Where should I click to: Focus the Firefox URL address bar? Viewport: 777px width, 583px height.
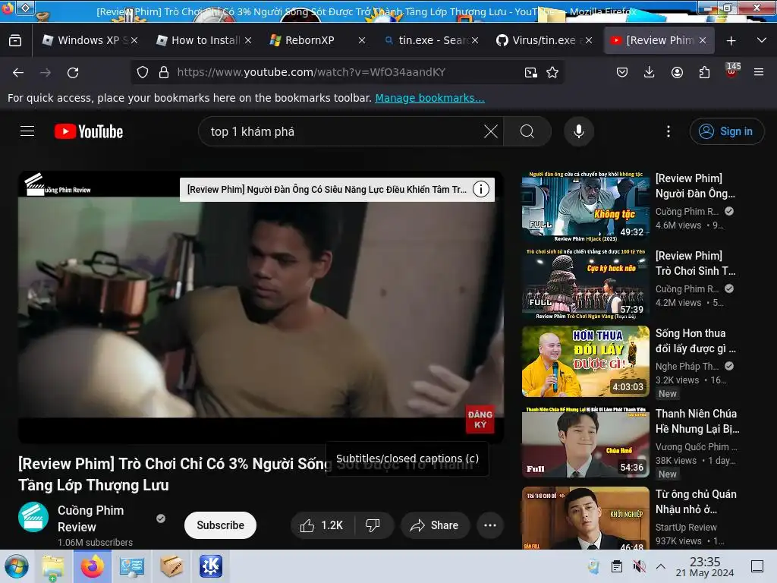(347, 72)
